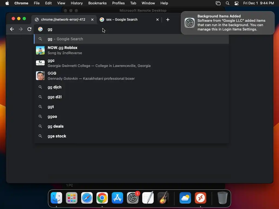The width and height of the screenshot is (279, 209).
Task: Reload the current page
Action: (29, 29)
